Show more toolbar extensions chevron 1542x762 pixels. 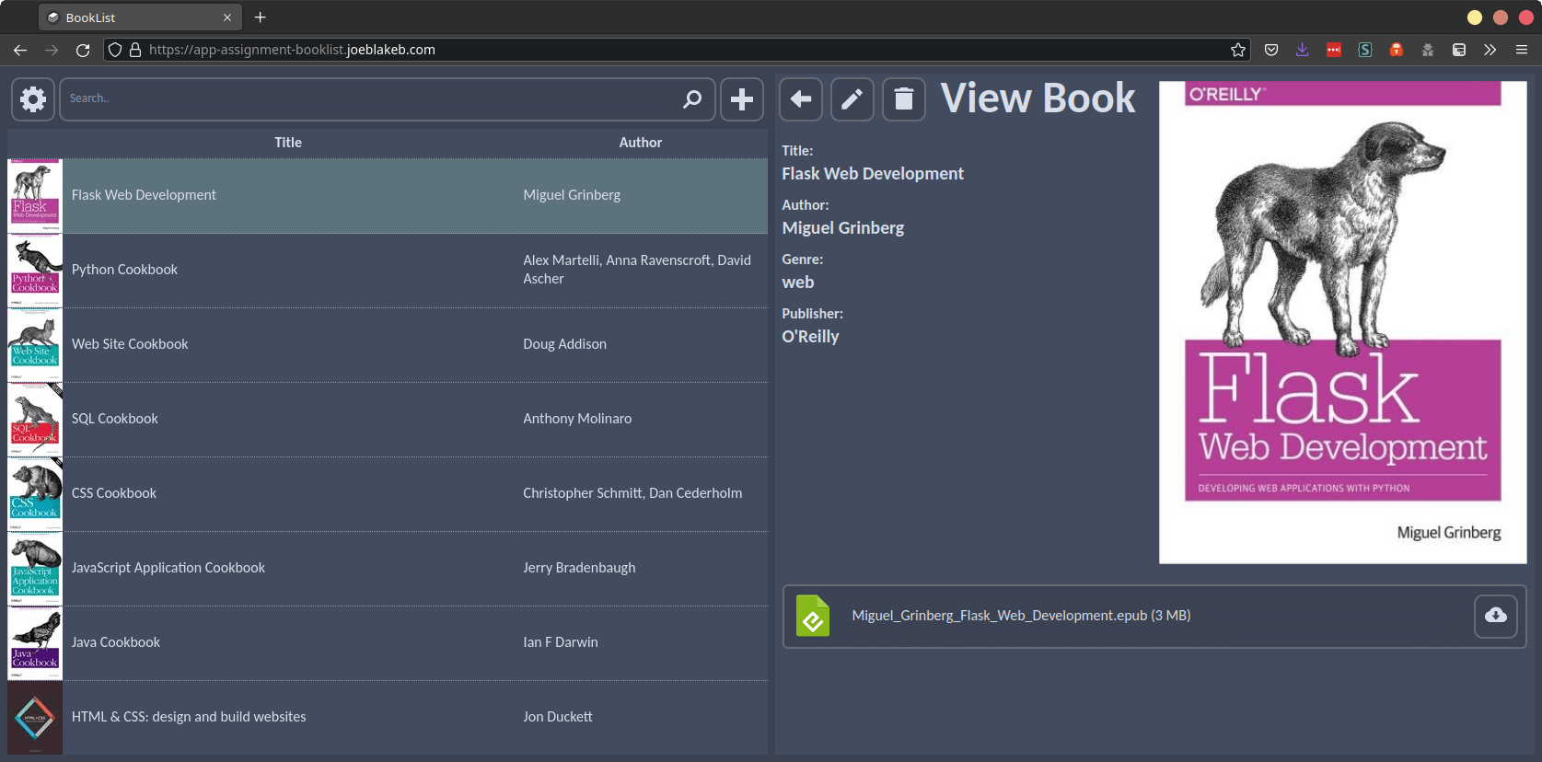point(1490,50)
